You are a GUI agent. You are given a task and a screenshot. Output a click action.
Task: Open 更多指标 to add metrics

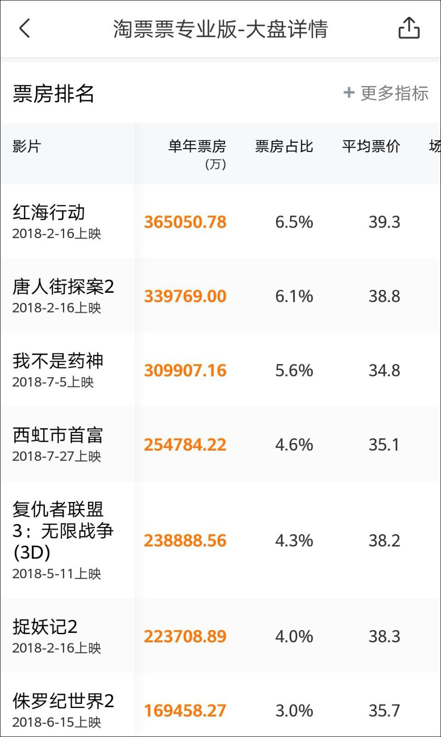[x=394, y=93]
